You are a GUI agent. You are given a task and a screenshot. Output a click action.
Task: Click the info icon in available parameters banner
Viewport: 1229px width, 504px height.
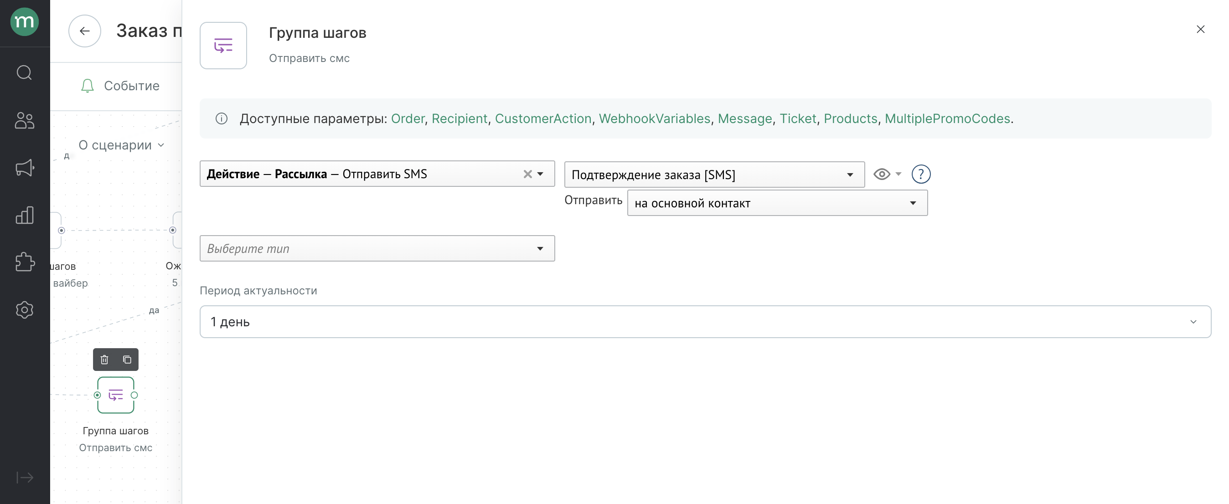pyautogui.click(x=222, y=118)
